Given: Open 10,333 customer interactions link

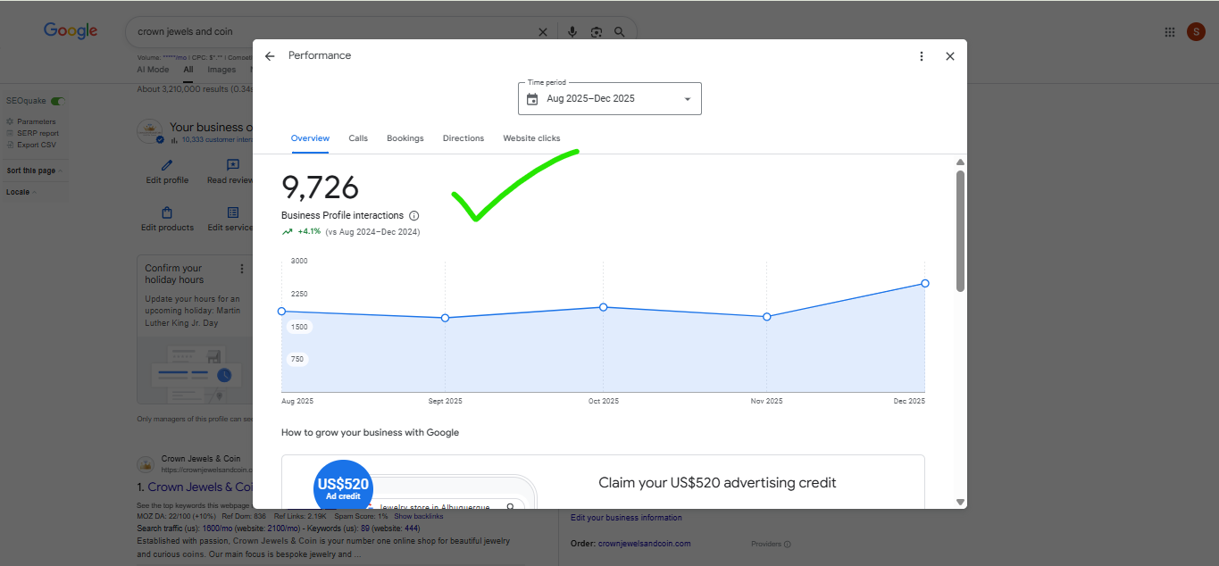Looking at the screenshot, I should [217, 140].
